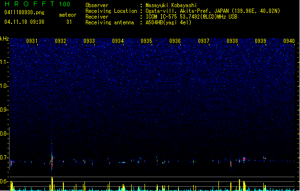
Task: Click the 0935 time marker
Action: [146, 41]
